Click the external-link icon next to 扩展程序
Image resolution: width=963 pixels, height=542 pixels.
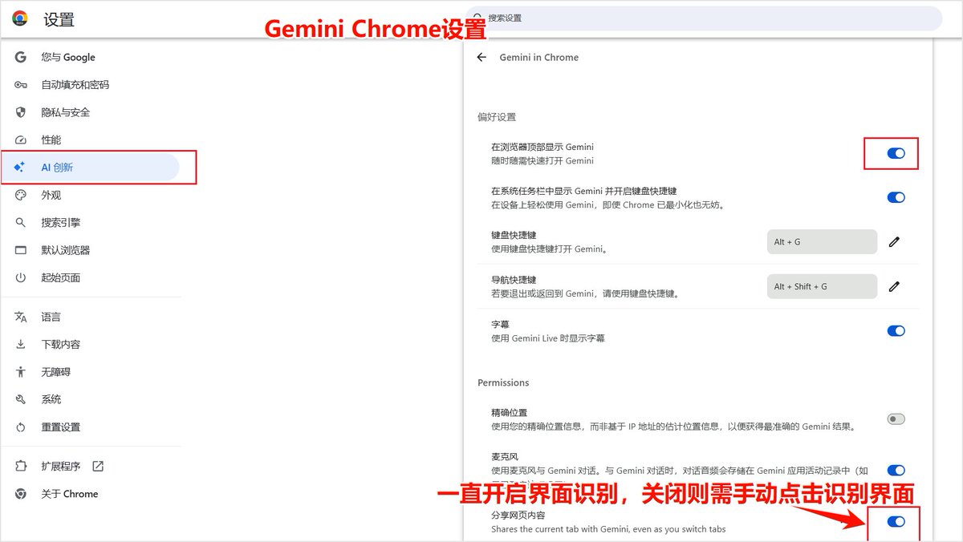pyautogui.click(x=98, y=466)
